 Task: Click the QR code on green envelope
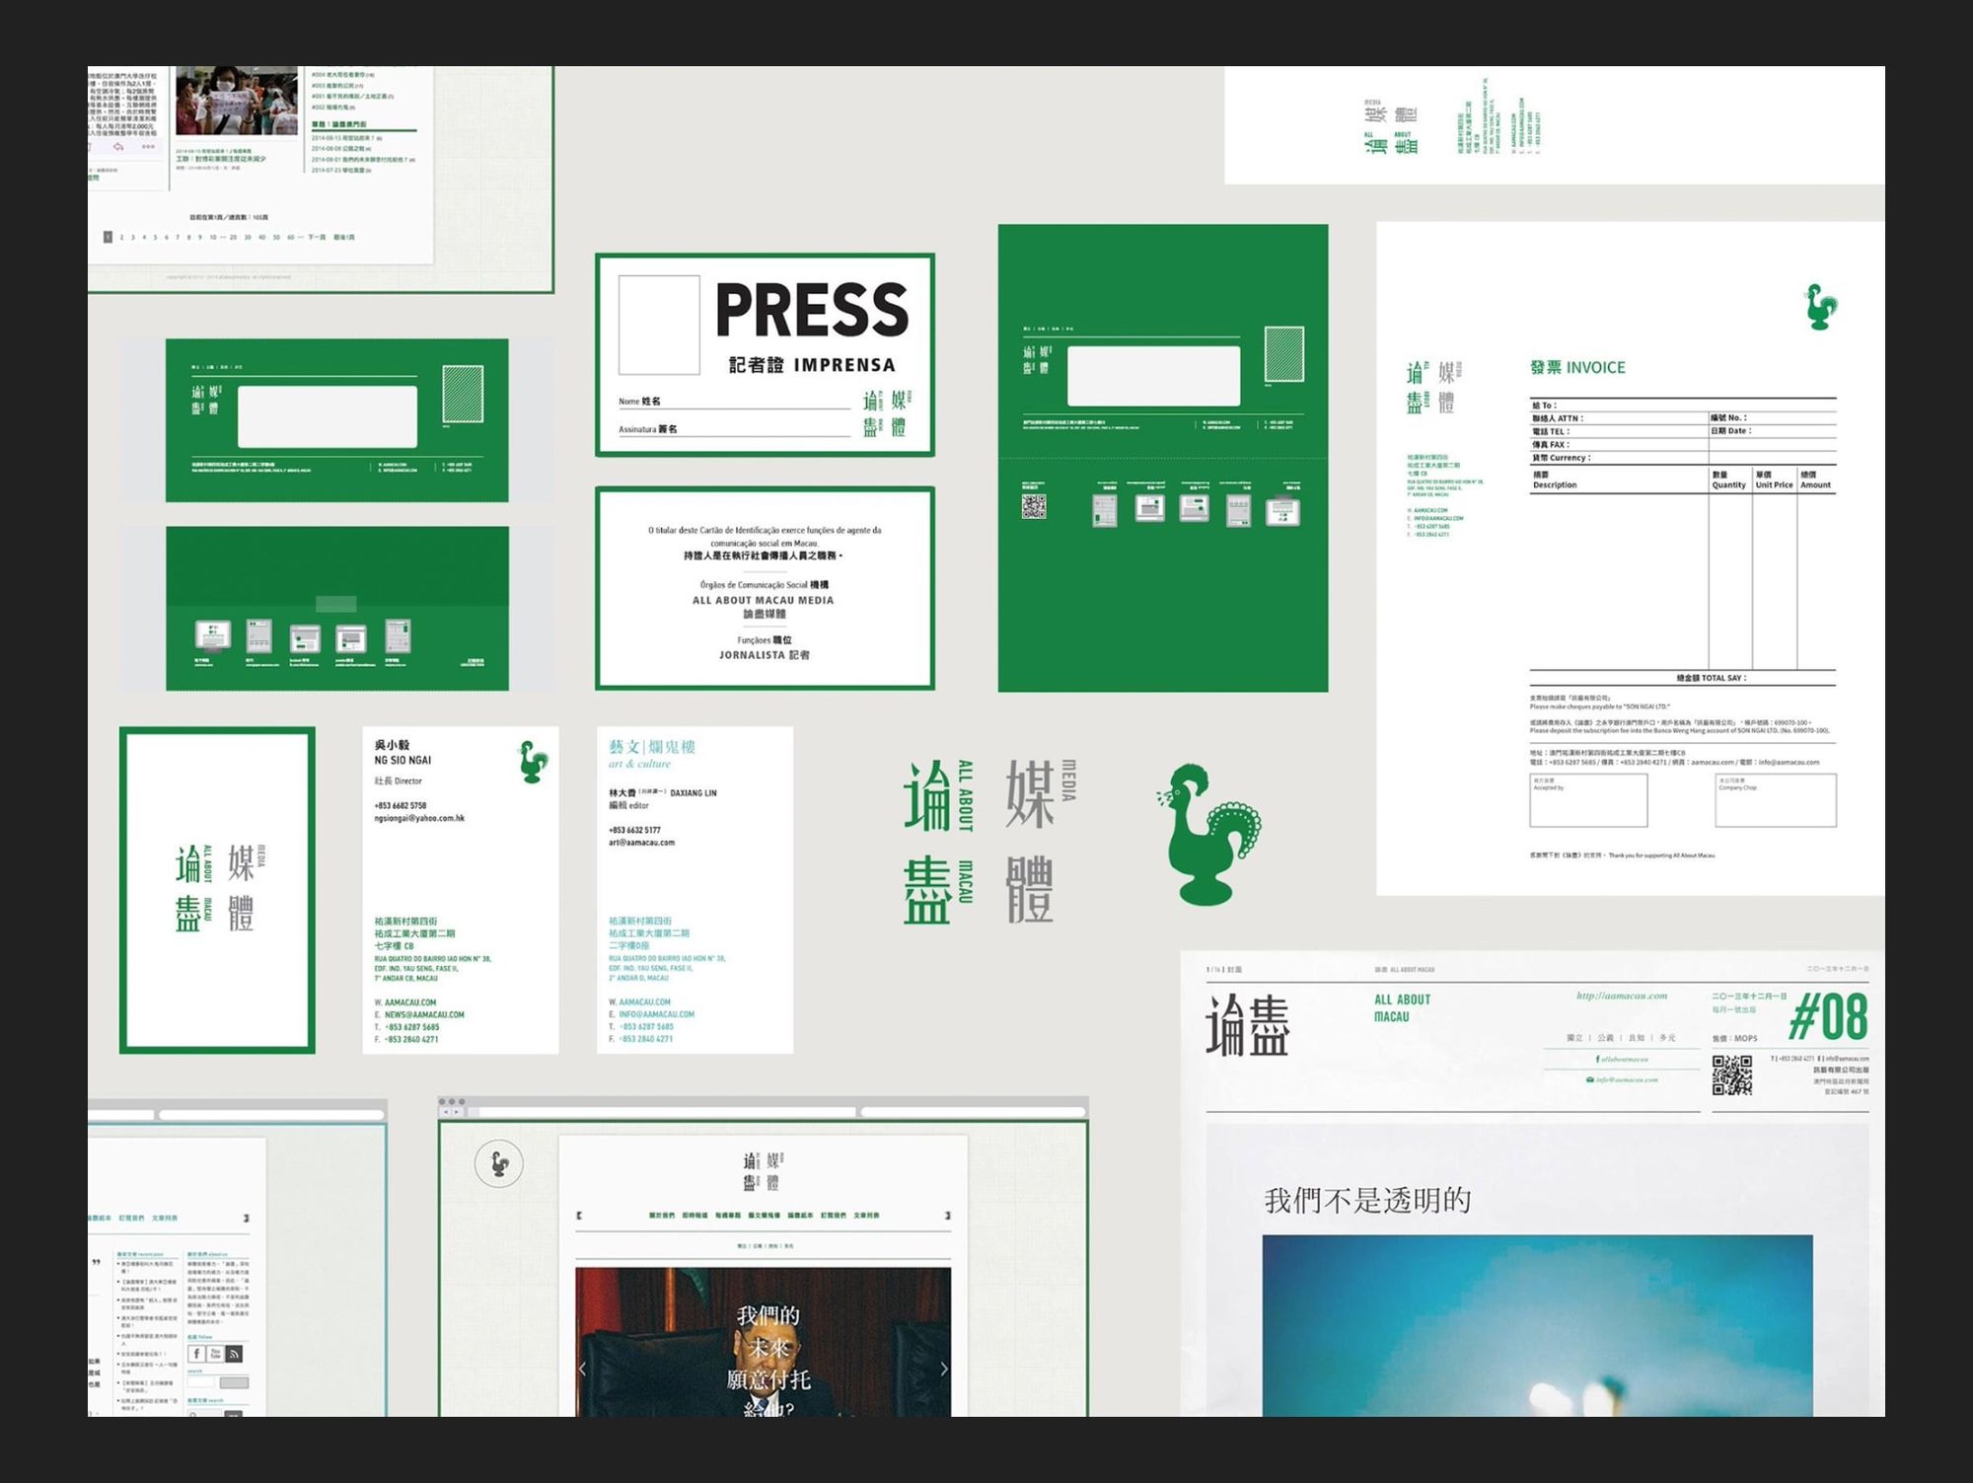[x=1033, y=507]
